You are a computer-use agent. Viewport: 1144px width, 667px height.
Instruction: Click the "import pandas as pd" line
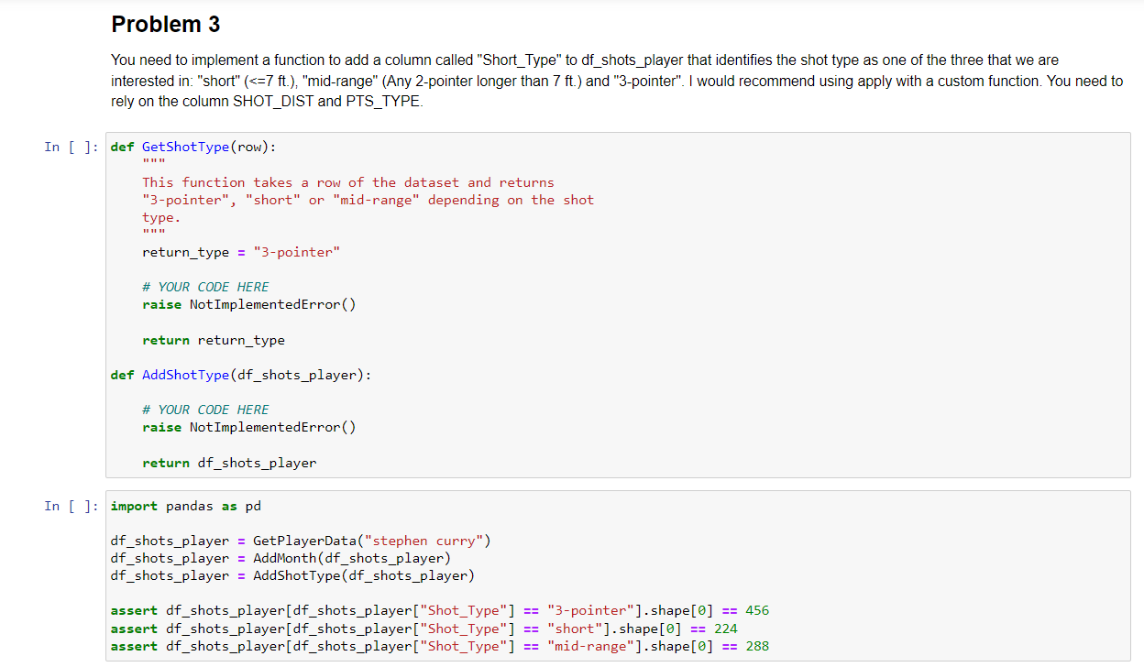tap(186, 506)
